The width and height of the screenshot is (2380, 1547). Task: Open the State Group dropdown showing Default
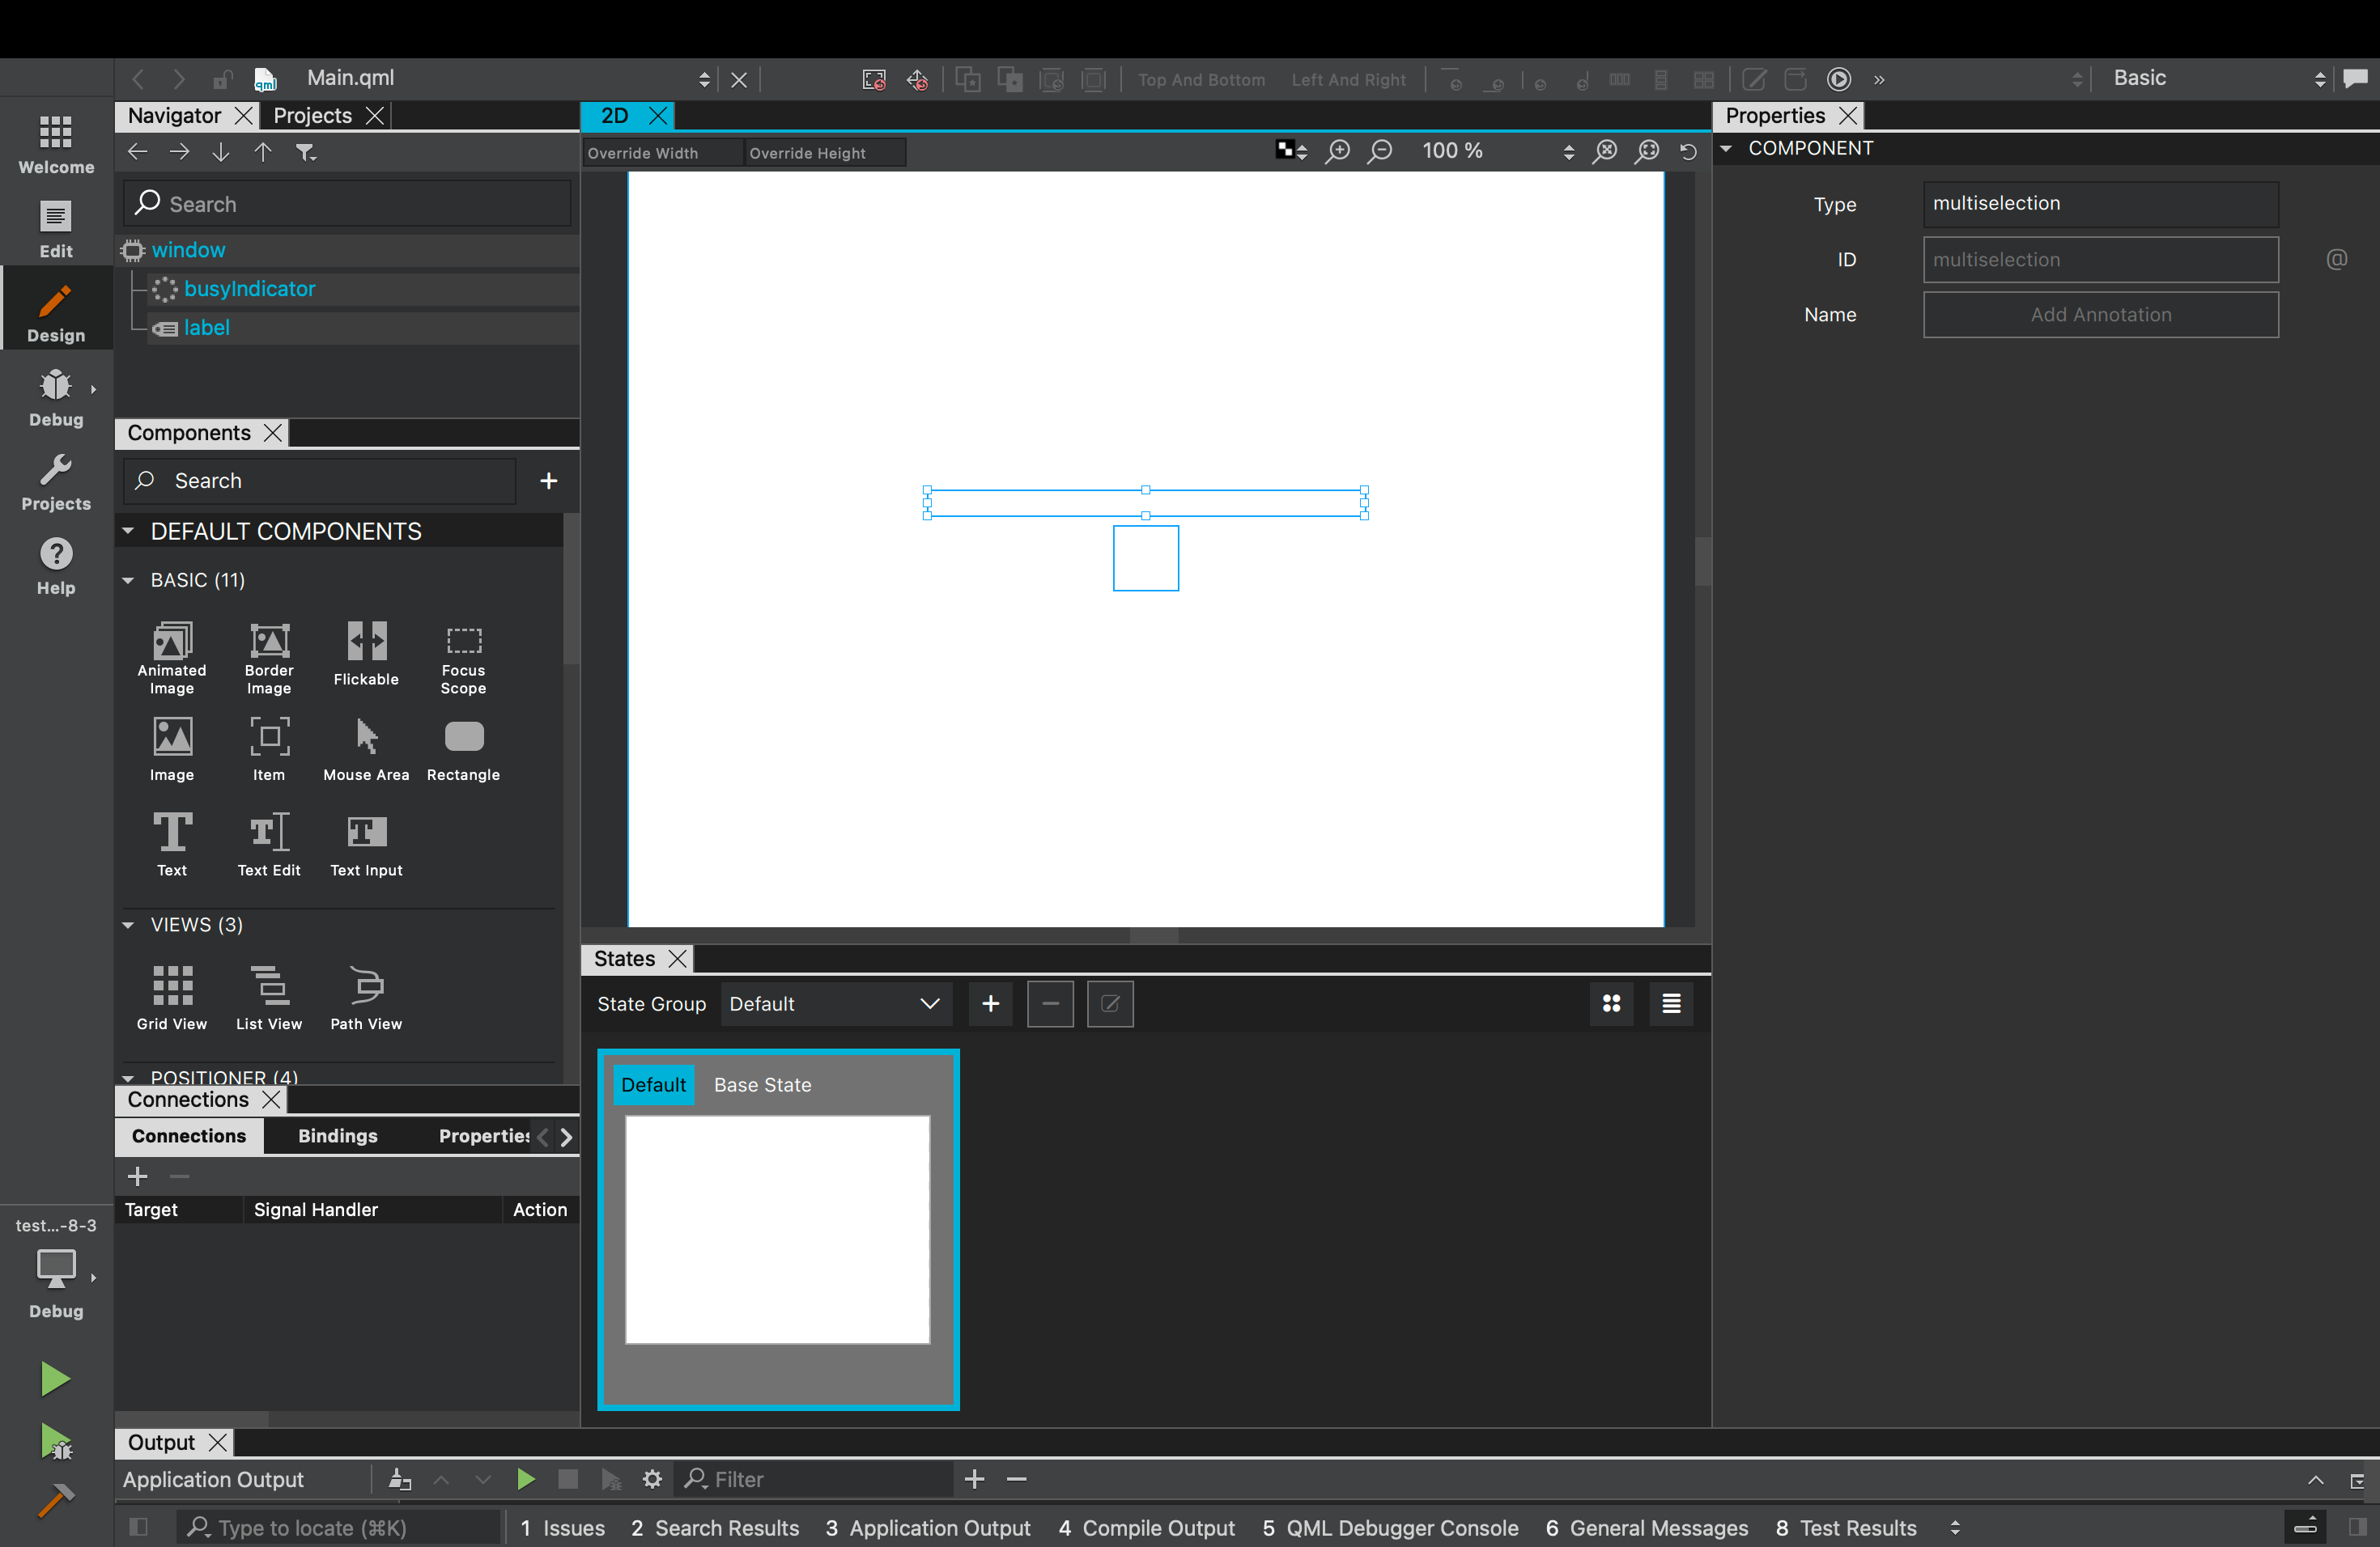click(x=836, y=1003)
